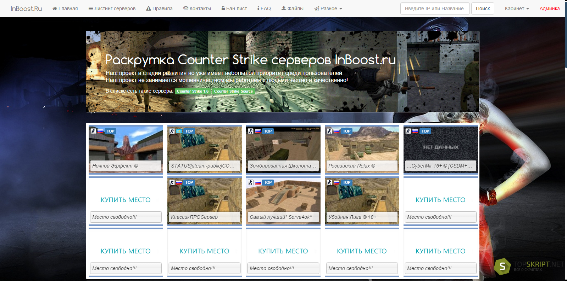Go to Главная page

65,8
